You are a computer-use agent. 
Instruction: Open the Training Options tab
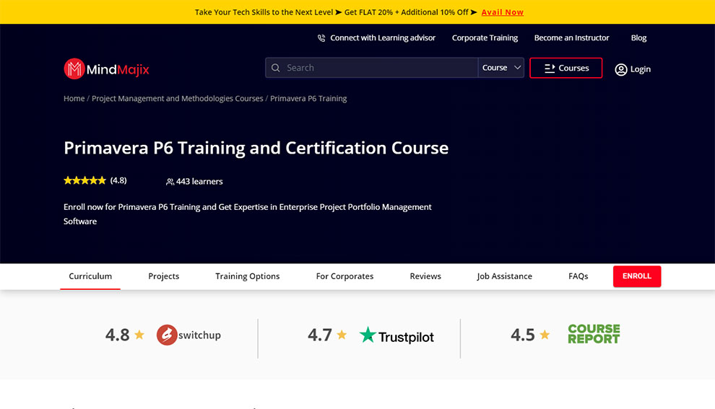(x=248, y=276)
